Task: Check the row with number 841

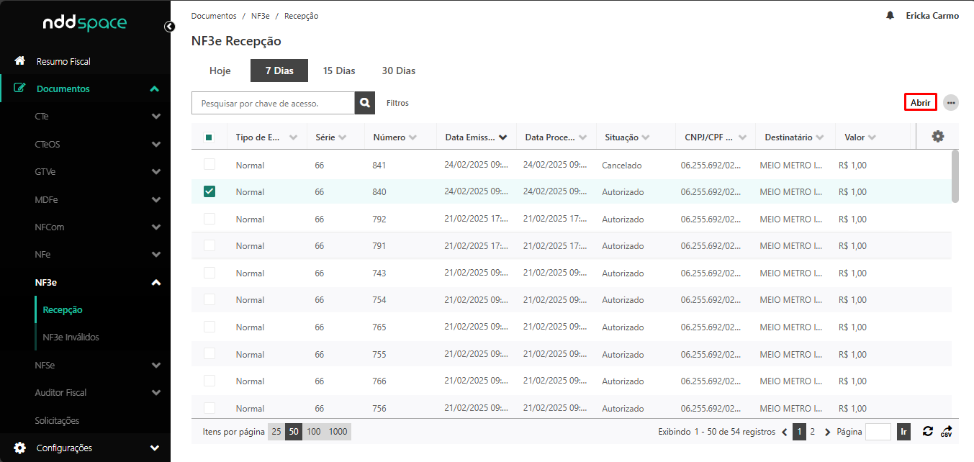Action: (209, 165)
